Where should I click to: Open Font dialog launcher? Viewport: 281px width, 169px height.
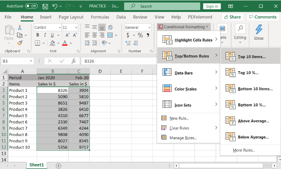point(78,51)
